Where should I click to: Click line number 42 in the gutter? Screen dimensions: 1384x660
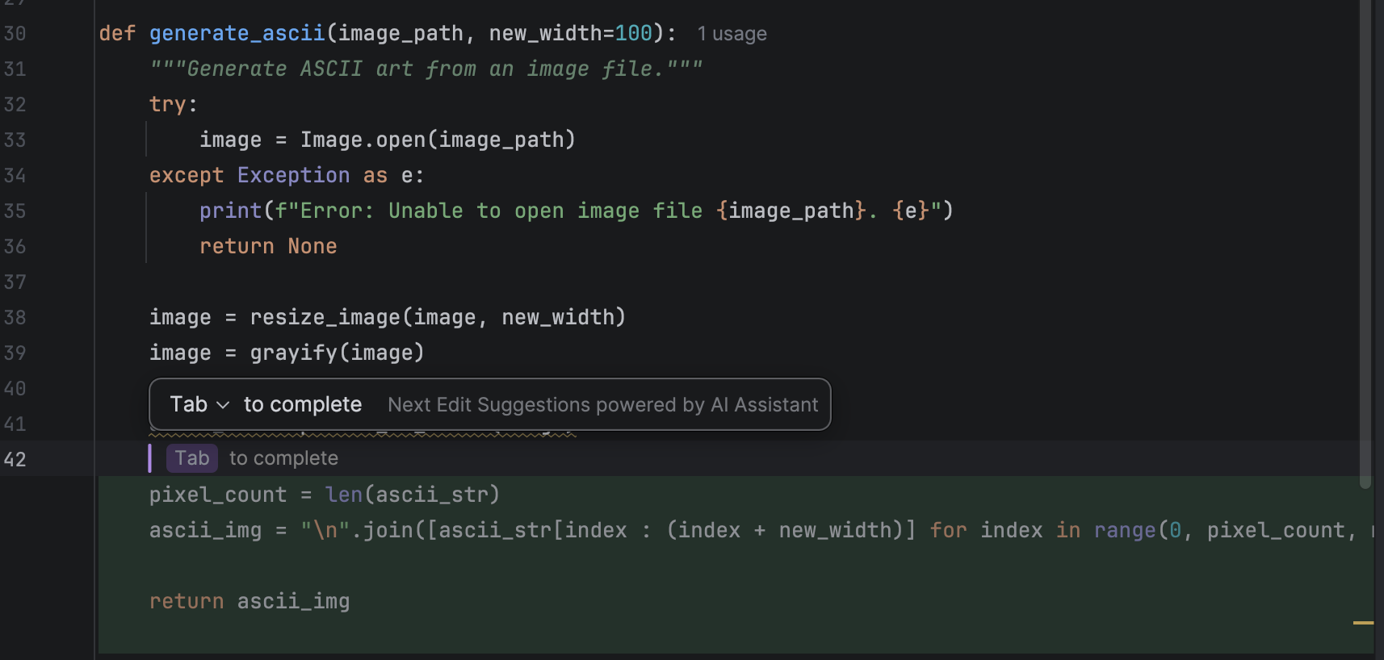coord(15,460)
